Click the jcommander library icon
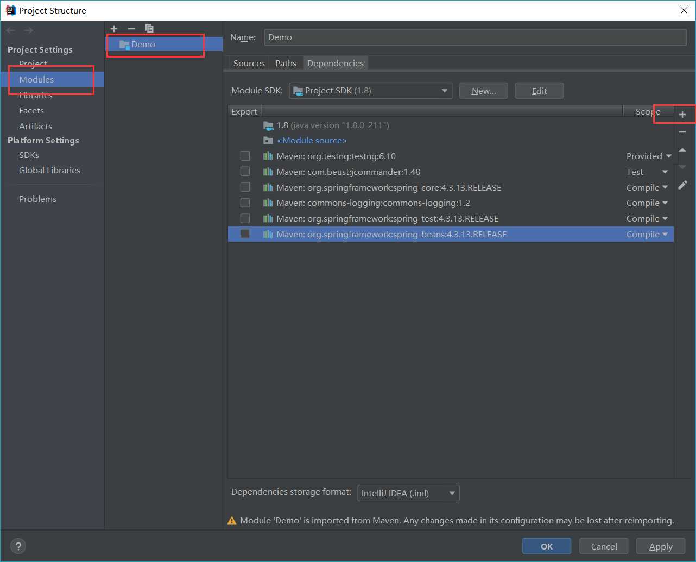Viewport: 696px width, 562px height. [268, 172]
